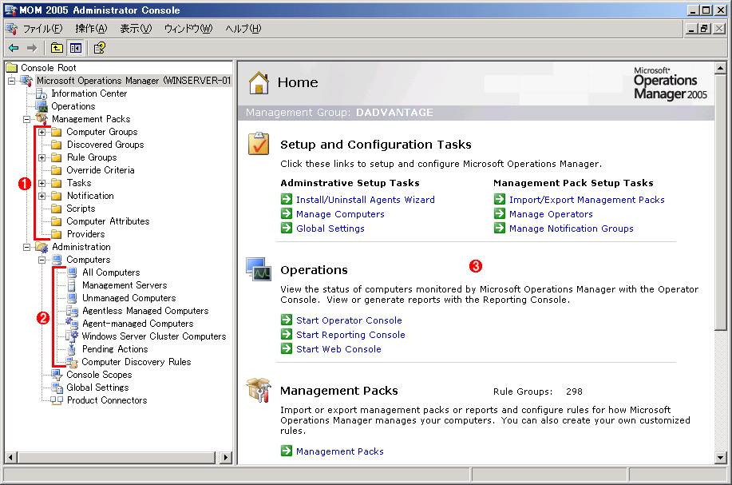This screenshot has height=485, width=732.
Task: Open Install/Uninstall Agents Wizard link
Action: point(365,200)
